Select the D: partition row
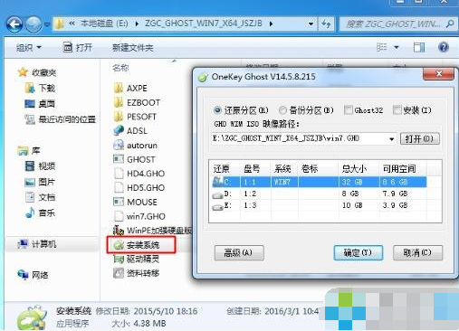 tap(320, 194)
